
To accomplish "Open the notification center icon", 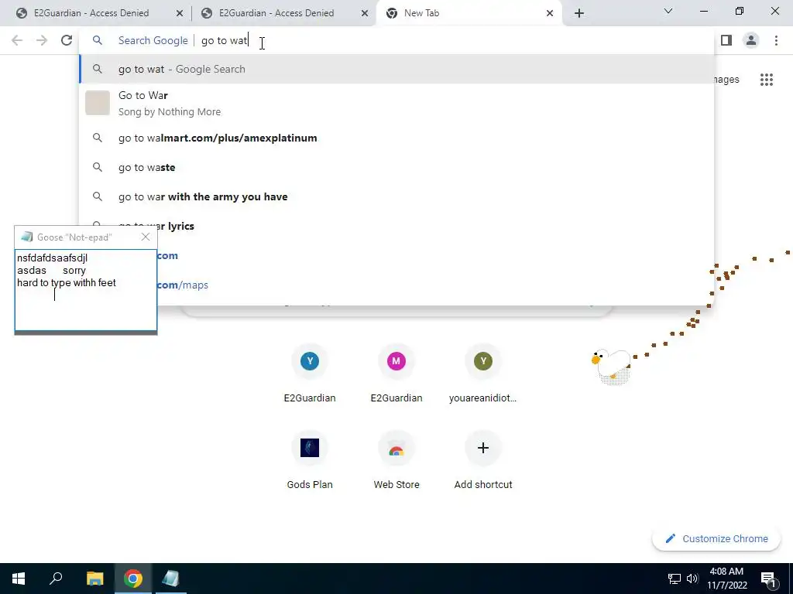I will (x=768, y=579).
